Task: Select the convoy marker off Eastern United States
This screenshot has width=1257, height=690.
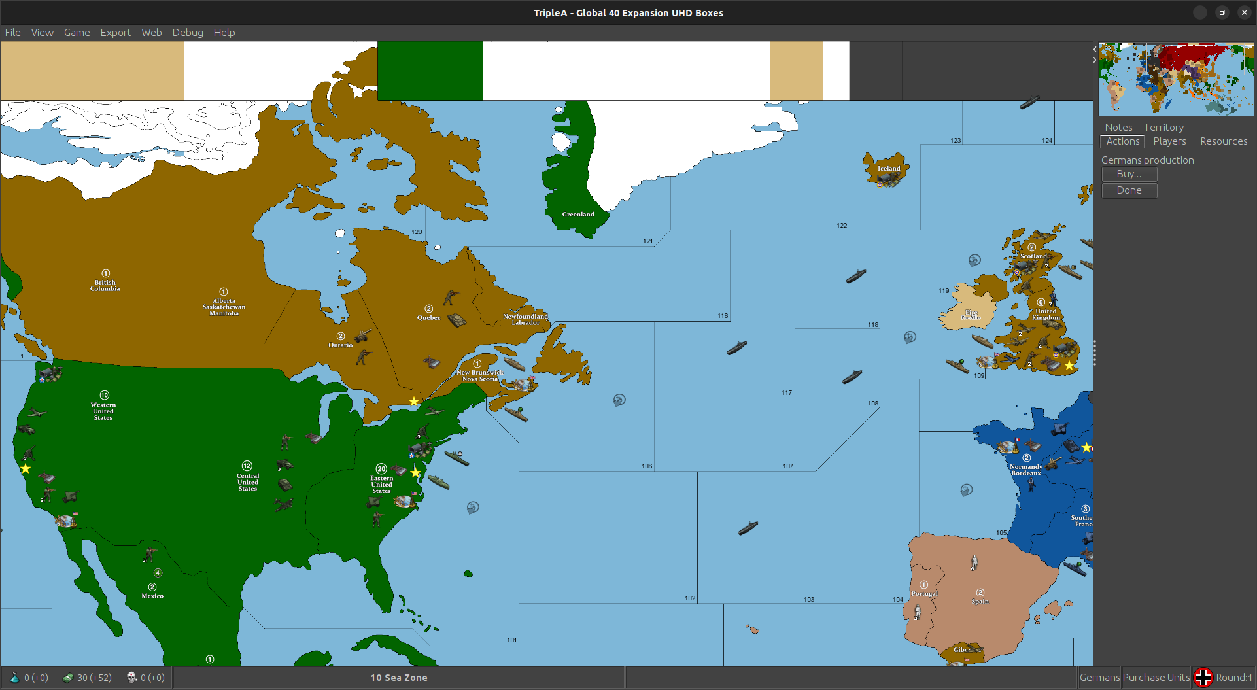Action: (x=473, y=507)
